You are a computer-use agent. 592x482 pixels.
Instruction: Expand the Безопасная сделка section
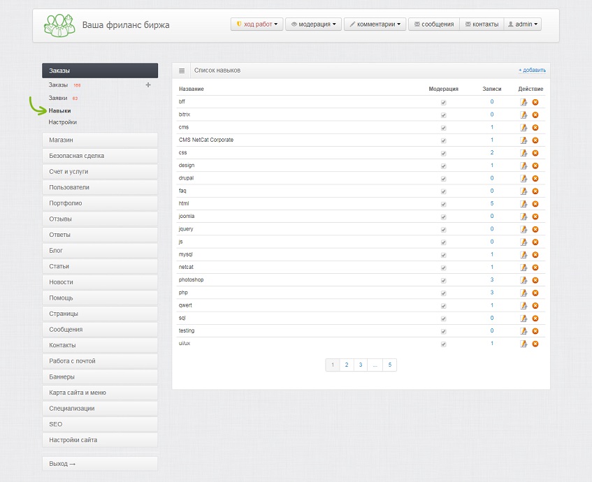coord(100,156)
